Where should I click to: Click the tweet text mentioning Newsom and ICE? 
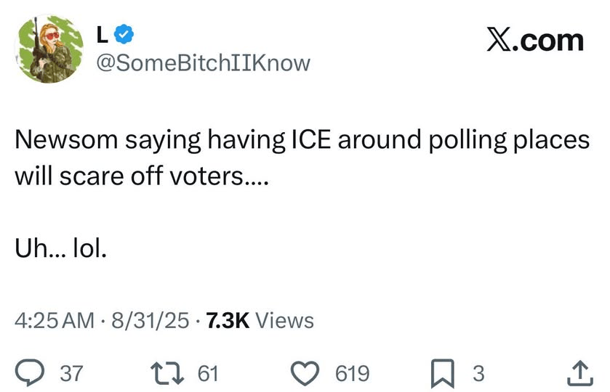(x=302, y=140)
